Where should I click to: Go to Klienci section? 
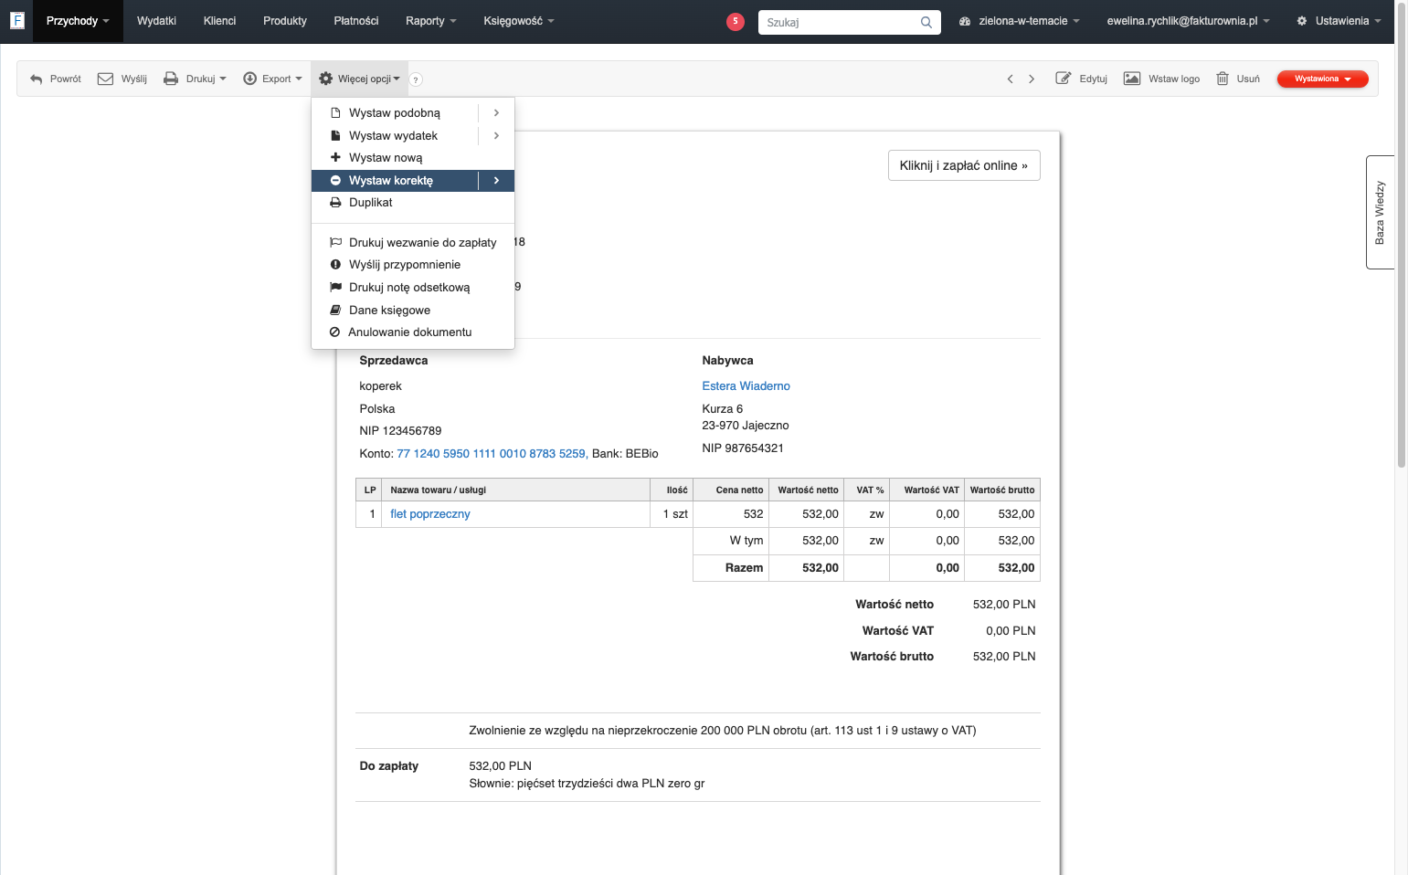pyautogui.click(x=219, y=21)
